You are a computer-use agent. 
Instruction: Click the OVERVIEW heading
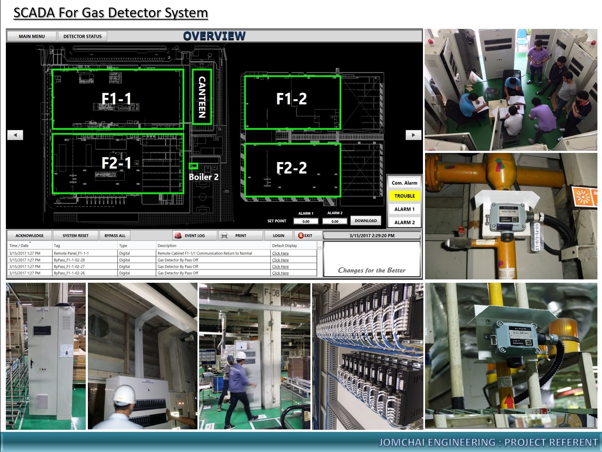click(x=214, y=36)
